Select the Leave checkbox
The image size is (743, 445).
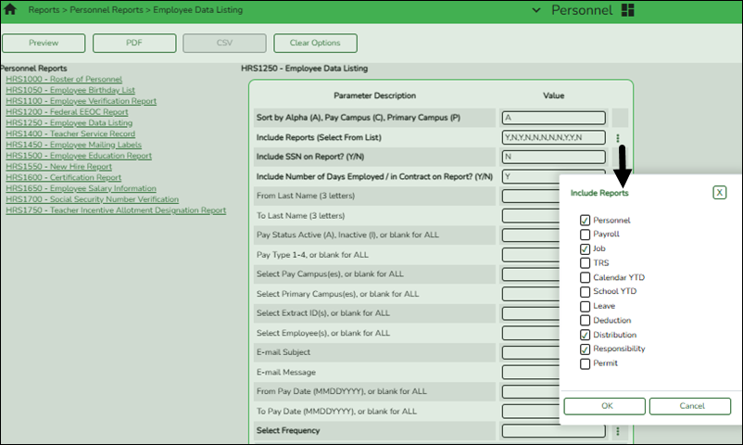585,306
